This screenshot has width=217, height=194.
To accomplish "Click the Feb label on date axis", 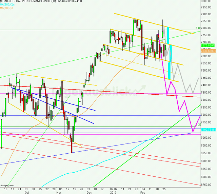I will click(143, 192).
